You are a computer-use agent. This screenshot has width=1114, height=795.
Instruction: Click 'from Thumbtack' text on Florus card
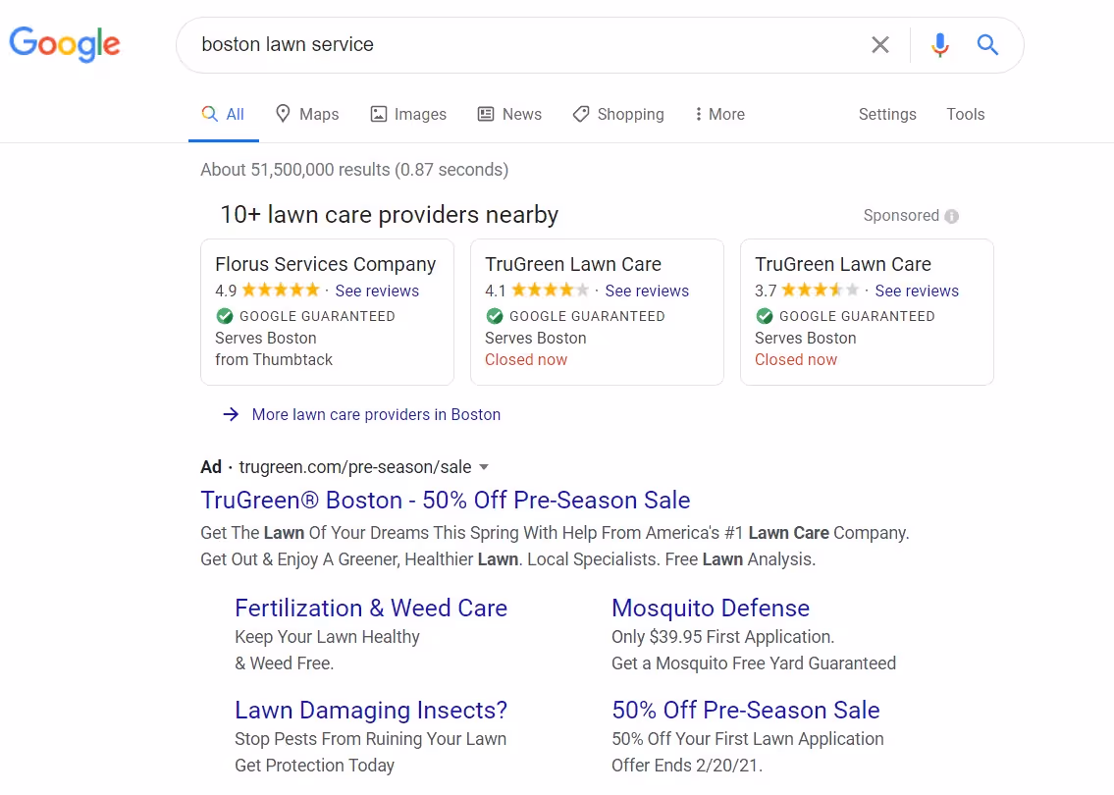[x=274, y=359]
